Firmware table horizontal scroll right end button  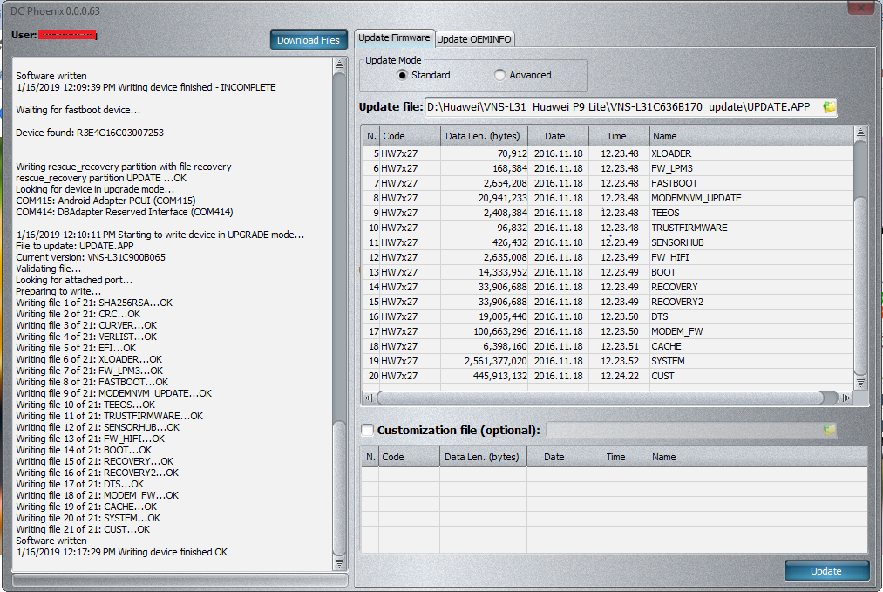coord(846,398)
